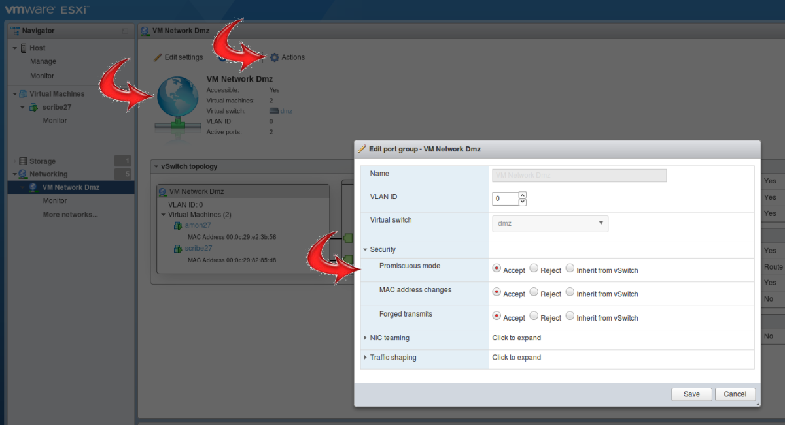Expand the Storage tree node
The width and height of the screenshot is (785, 425).
pyautogui.click(x=14, y=161)
